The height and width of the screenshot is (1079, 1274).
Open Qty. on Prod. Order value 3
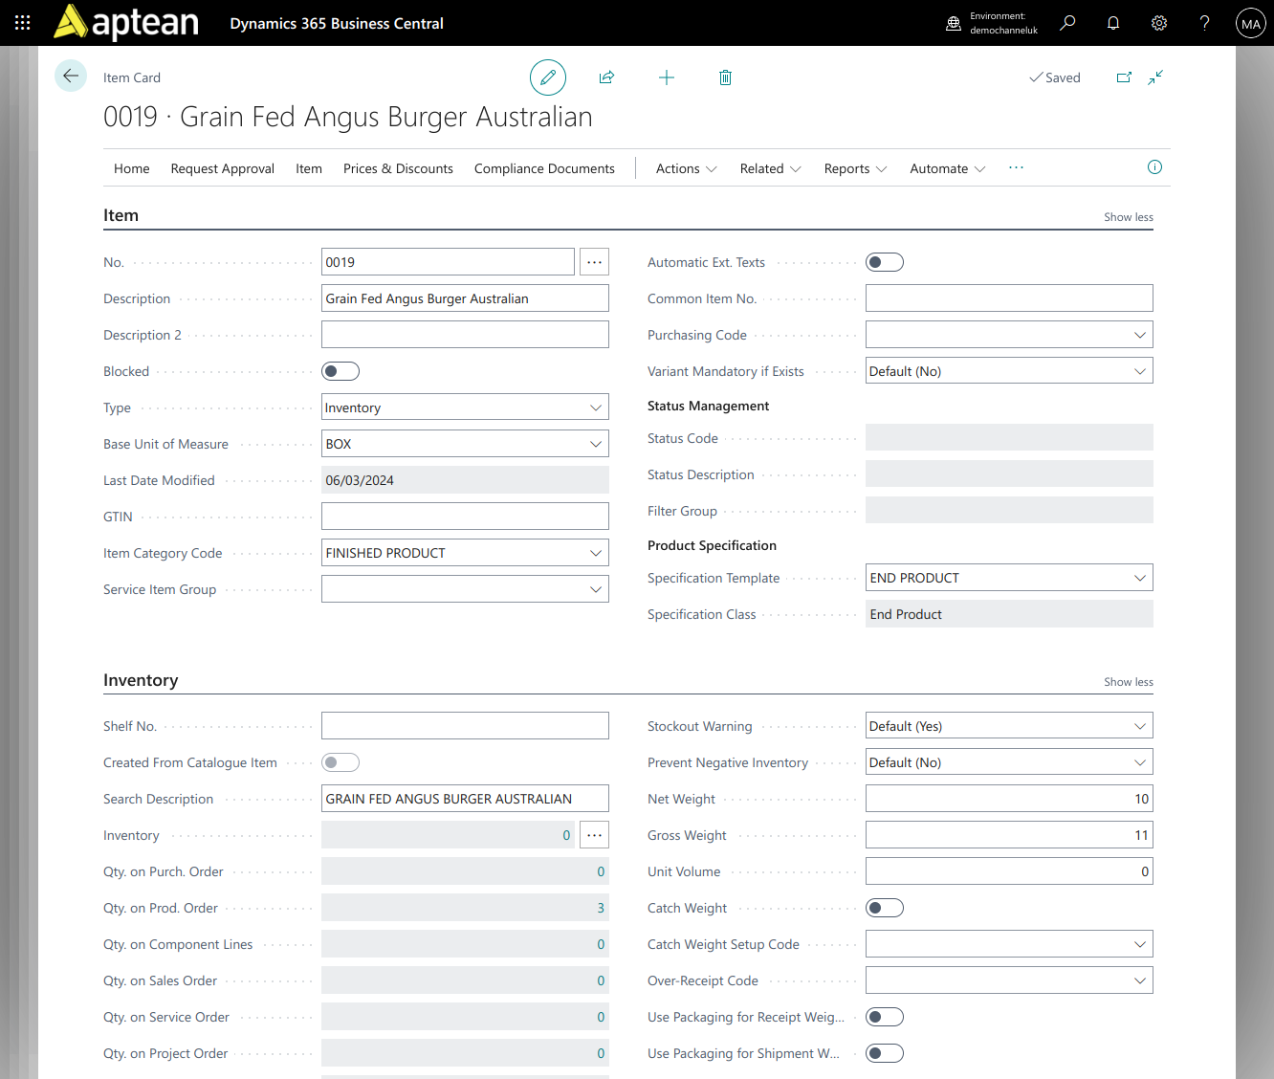click(x=601, y=908)
